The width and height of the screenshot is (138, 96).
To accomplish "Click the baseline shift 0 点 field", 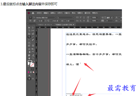I will pyautogui.click(x=70, y=21).
